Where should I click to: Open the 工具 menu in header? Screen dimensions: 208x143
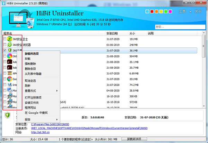coord(182,11)
